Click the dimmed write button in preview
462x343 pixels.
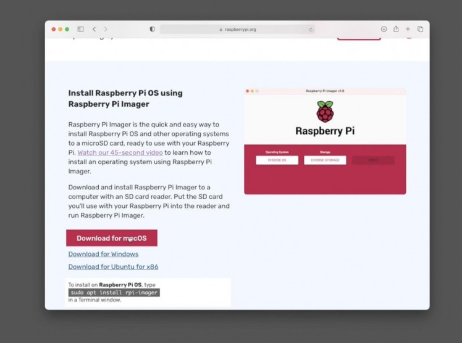click(373, 160)
